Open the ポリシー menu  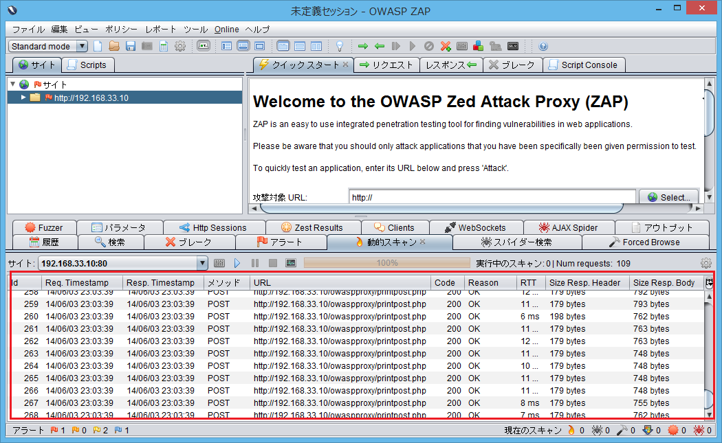(x=121, y=30)
